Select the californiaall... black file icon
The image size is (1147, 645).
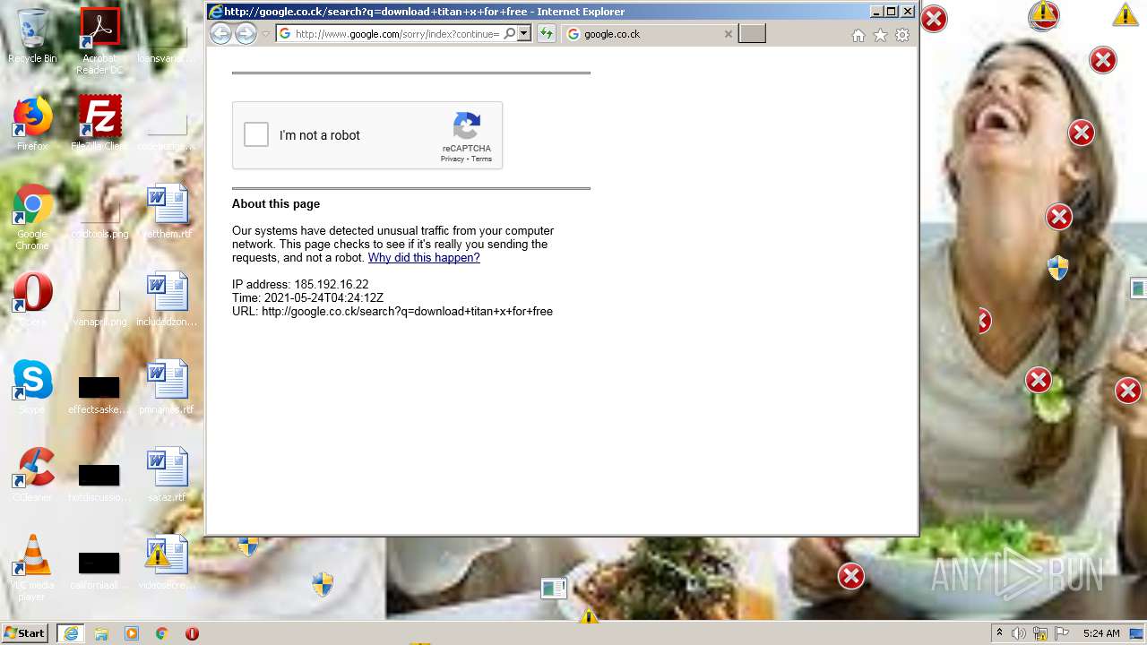(99, 570)
